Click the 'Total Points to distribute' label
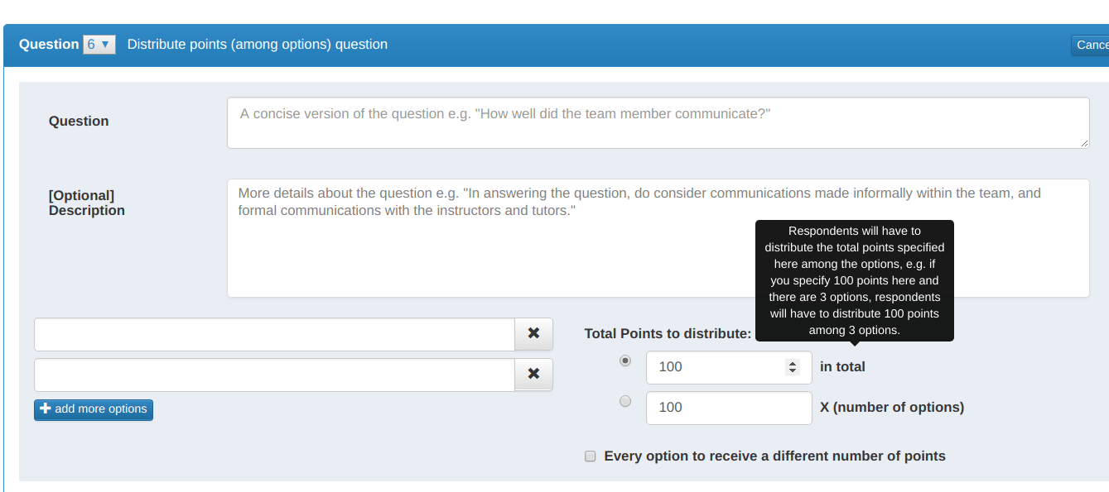Viewport: 1109px width, 492px height. point(668,333)
